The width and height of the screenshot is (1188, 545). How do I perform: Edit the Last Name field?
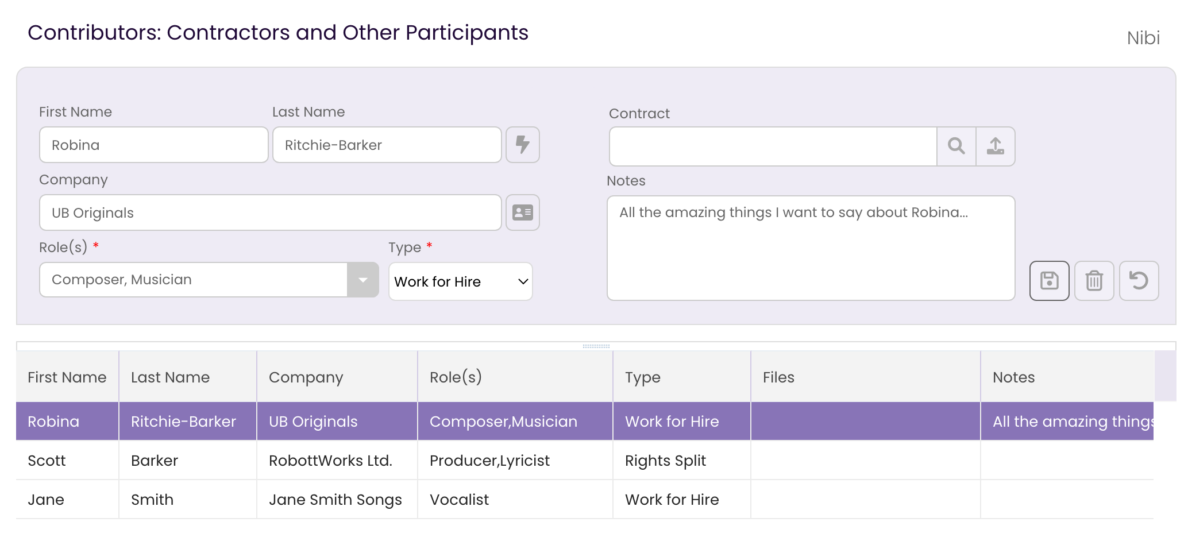click(387, 145)
